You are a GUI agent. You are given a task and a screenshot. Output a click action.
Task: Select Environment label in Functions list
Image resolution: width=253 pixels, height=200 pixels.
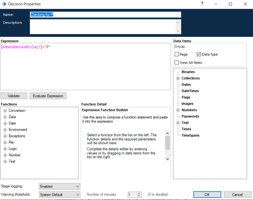click(18, 130)
